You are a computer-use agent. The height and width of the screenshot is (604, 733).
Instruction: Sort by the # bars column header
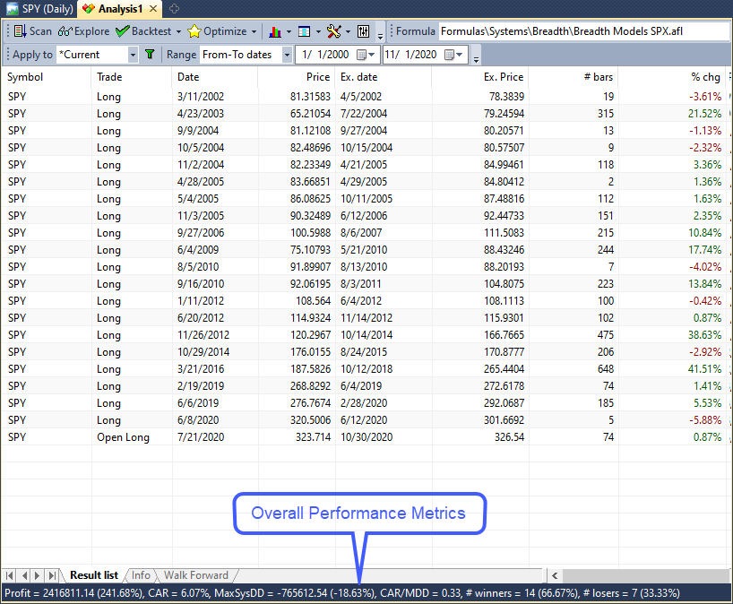click(573, 77)
